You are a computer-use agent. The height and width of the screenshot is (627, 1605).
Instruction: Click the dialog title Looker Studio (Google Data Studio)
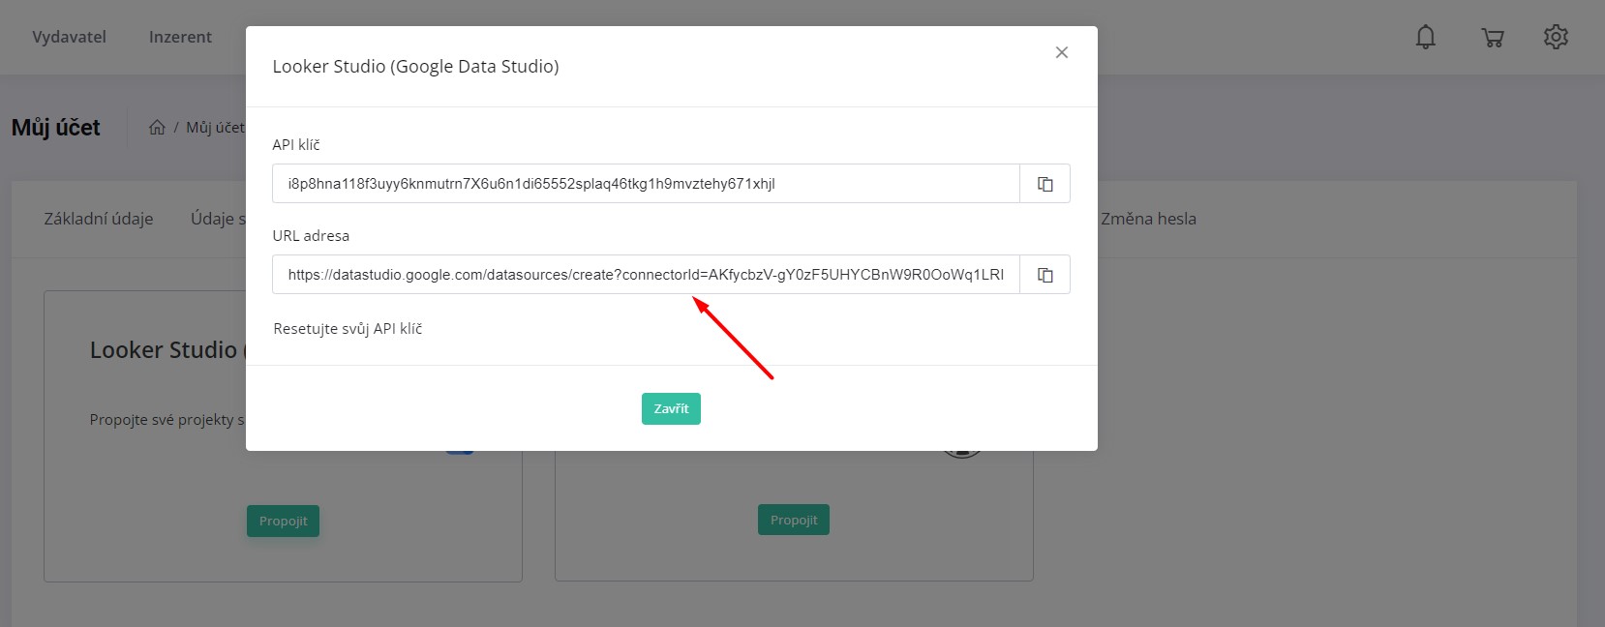415,67
